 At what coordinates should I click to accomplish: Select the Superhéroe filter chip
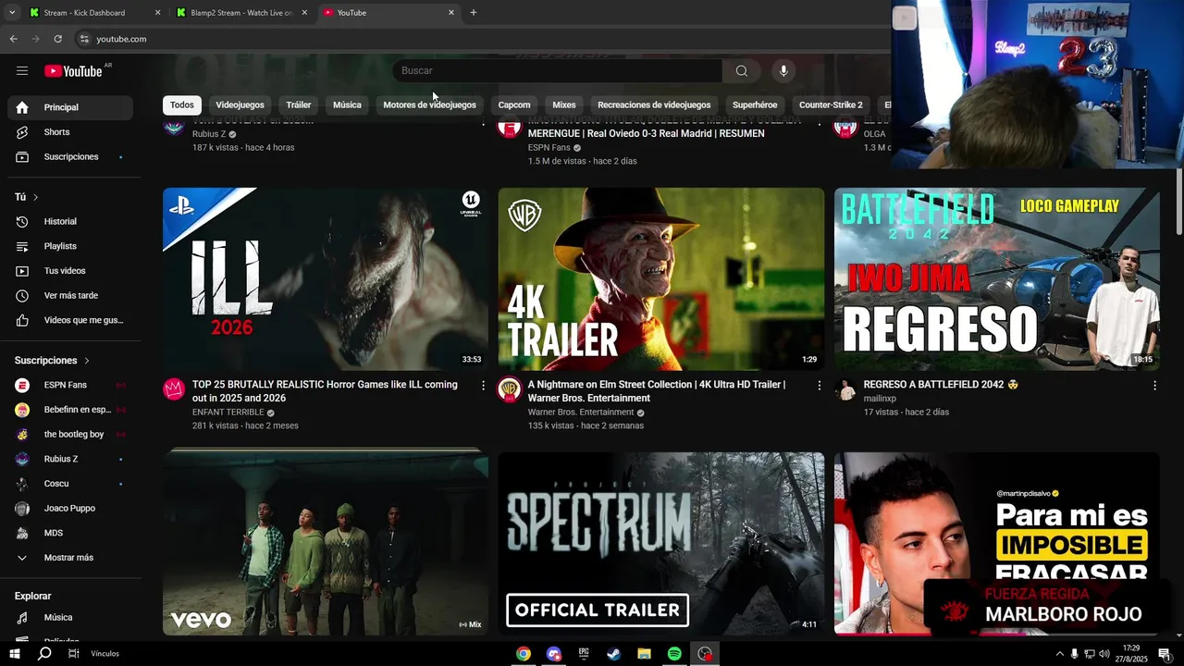point(755,105)
